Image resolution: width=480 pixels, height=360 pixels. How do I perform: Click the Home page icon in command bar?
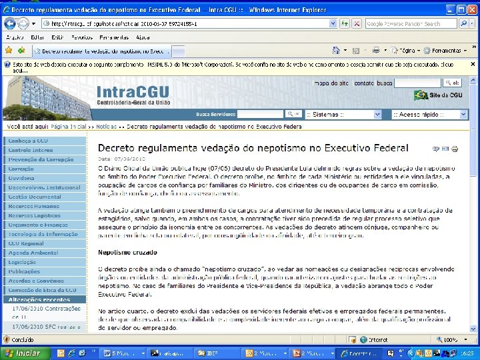tap(336, 50)
